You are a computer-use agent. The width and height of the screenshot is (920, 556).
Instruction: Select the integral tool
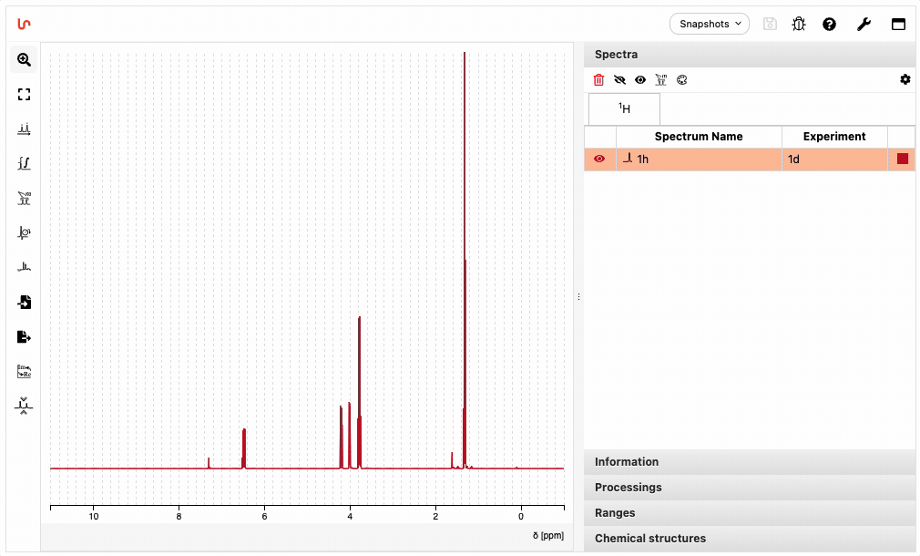point(24,164)
